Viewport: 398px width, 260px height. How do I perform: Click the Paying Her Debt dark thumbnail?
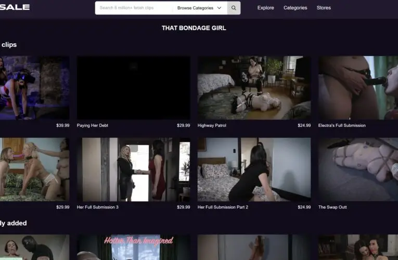click(133, 88)
